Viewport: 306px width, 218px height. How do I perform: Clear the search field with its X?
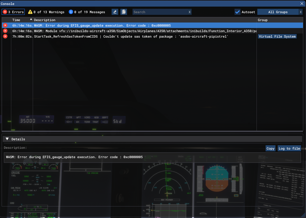[189, 12]
